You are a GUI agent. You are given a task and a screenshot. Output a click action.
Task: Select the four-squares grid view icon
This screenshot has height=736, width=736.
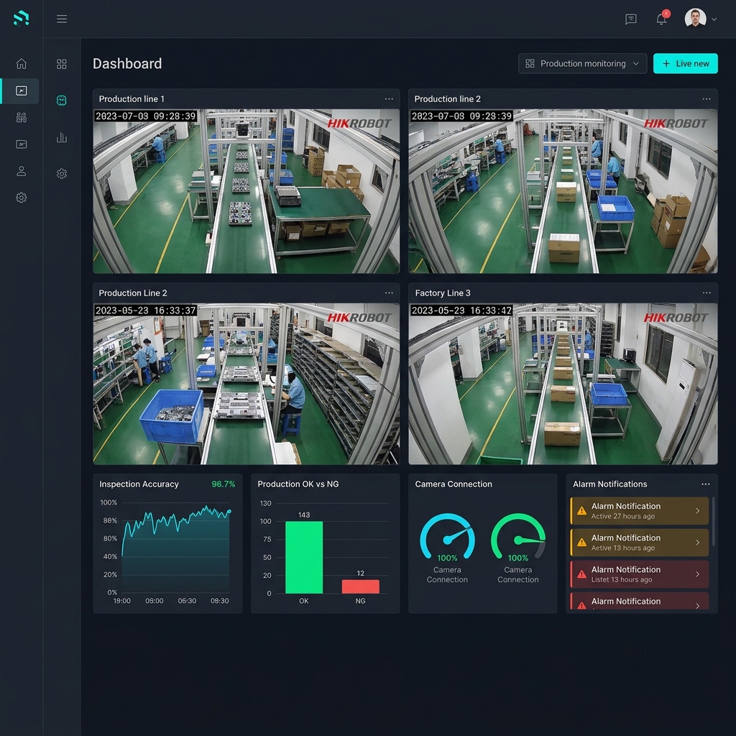pos(62,64)
